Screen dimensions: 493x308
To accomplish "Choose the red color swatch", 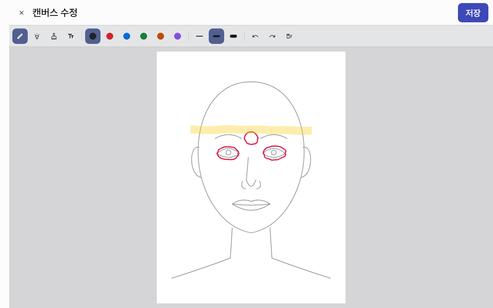I will (110, 36).
